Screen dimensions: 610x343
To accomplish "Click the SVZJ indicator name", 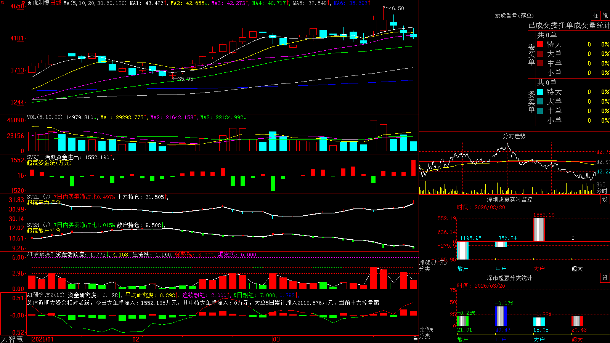I will click(x=33, y=157).
